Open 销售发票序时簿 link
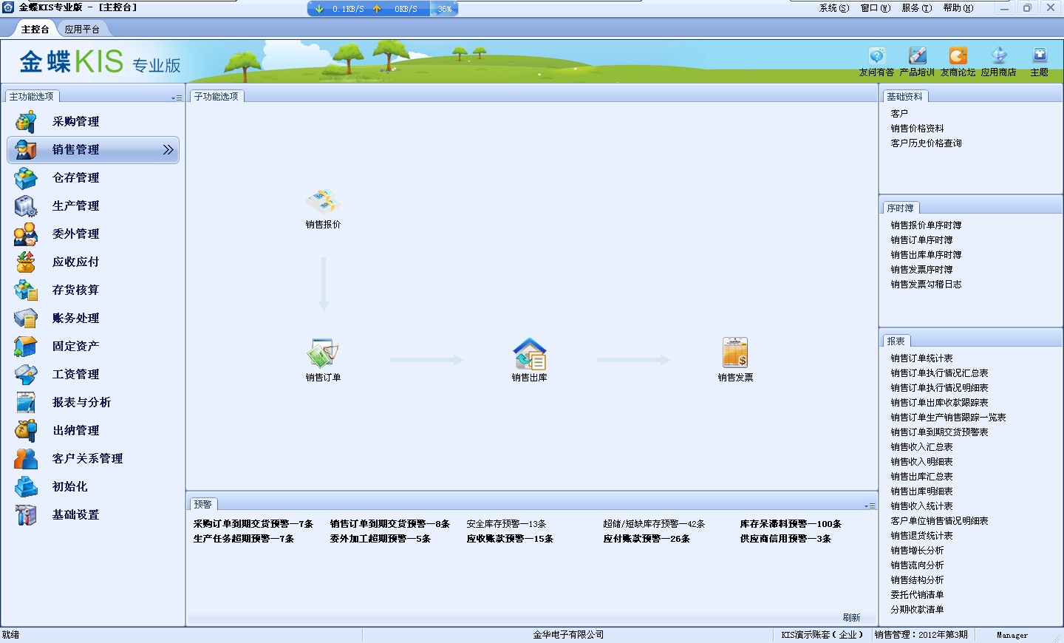 921,270
